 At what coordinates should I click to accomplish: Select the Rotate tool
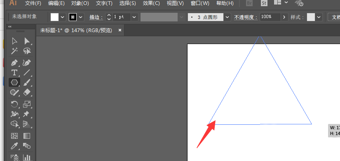point(14,105)
